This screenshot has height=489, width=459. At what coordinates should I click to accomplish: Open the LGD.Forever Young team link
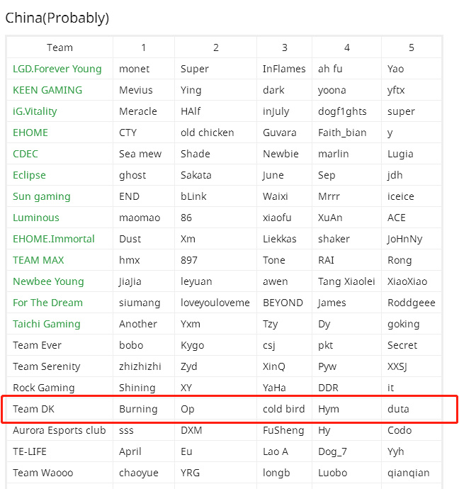click(x=57, y=69)
